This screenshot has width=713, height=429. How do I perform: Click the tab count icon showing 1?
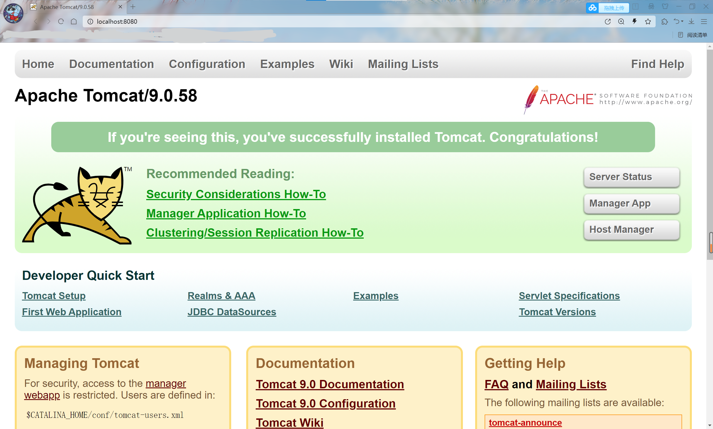point(636,6)
